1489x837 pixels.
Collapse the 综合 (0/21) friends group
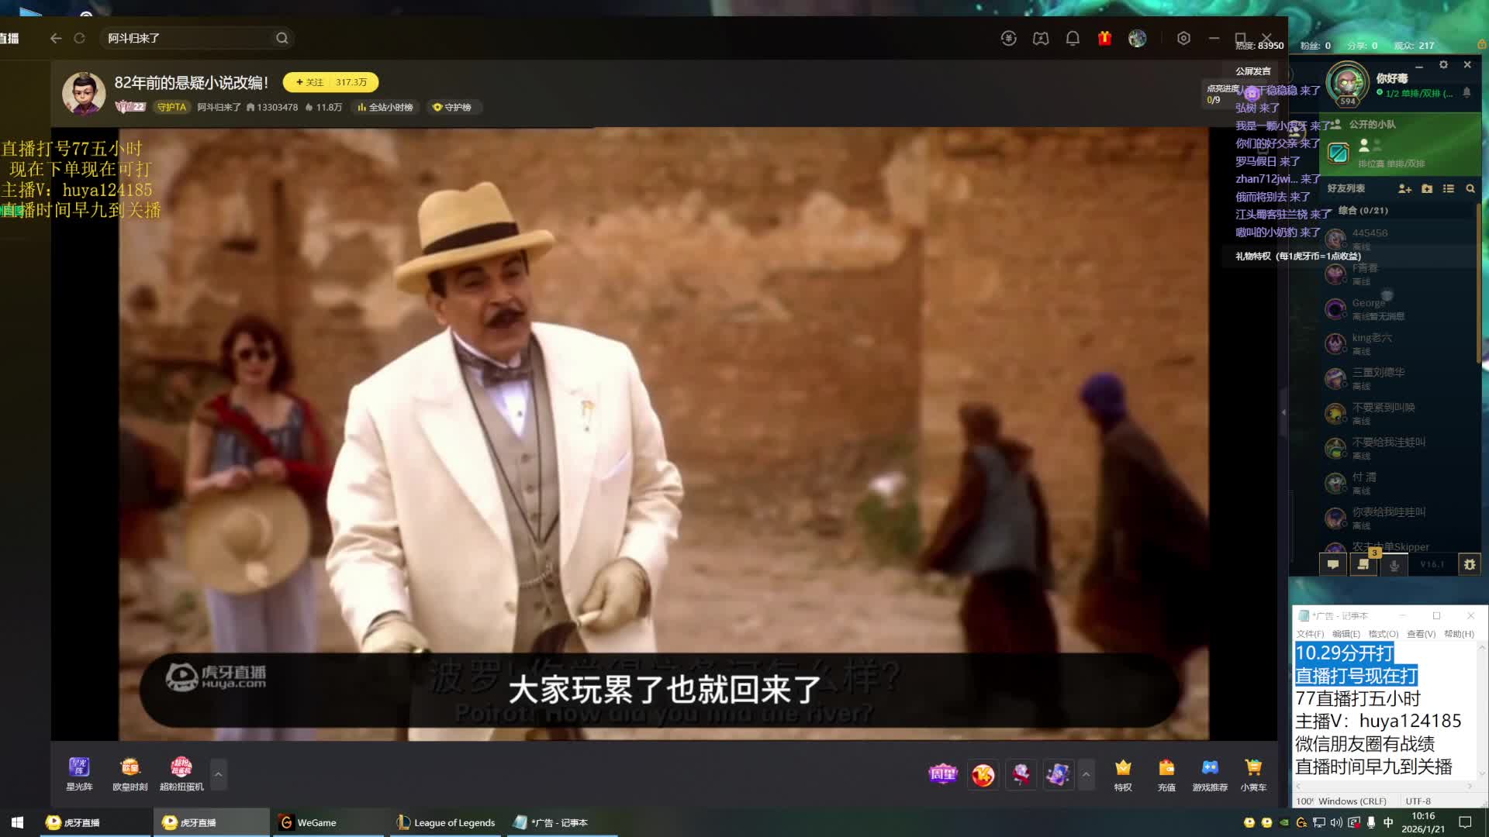(1363, 210)
